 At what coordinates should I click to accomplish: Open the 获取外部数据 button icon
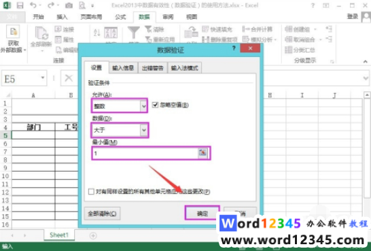pos(13,31)
